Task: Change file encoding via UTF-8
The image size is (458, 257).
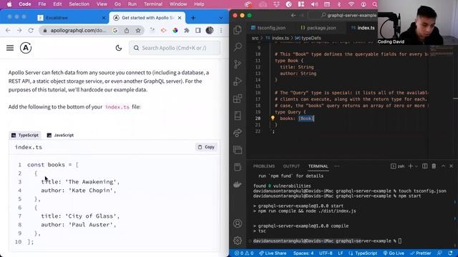Action: click(x=326, y=253)
